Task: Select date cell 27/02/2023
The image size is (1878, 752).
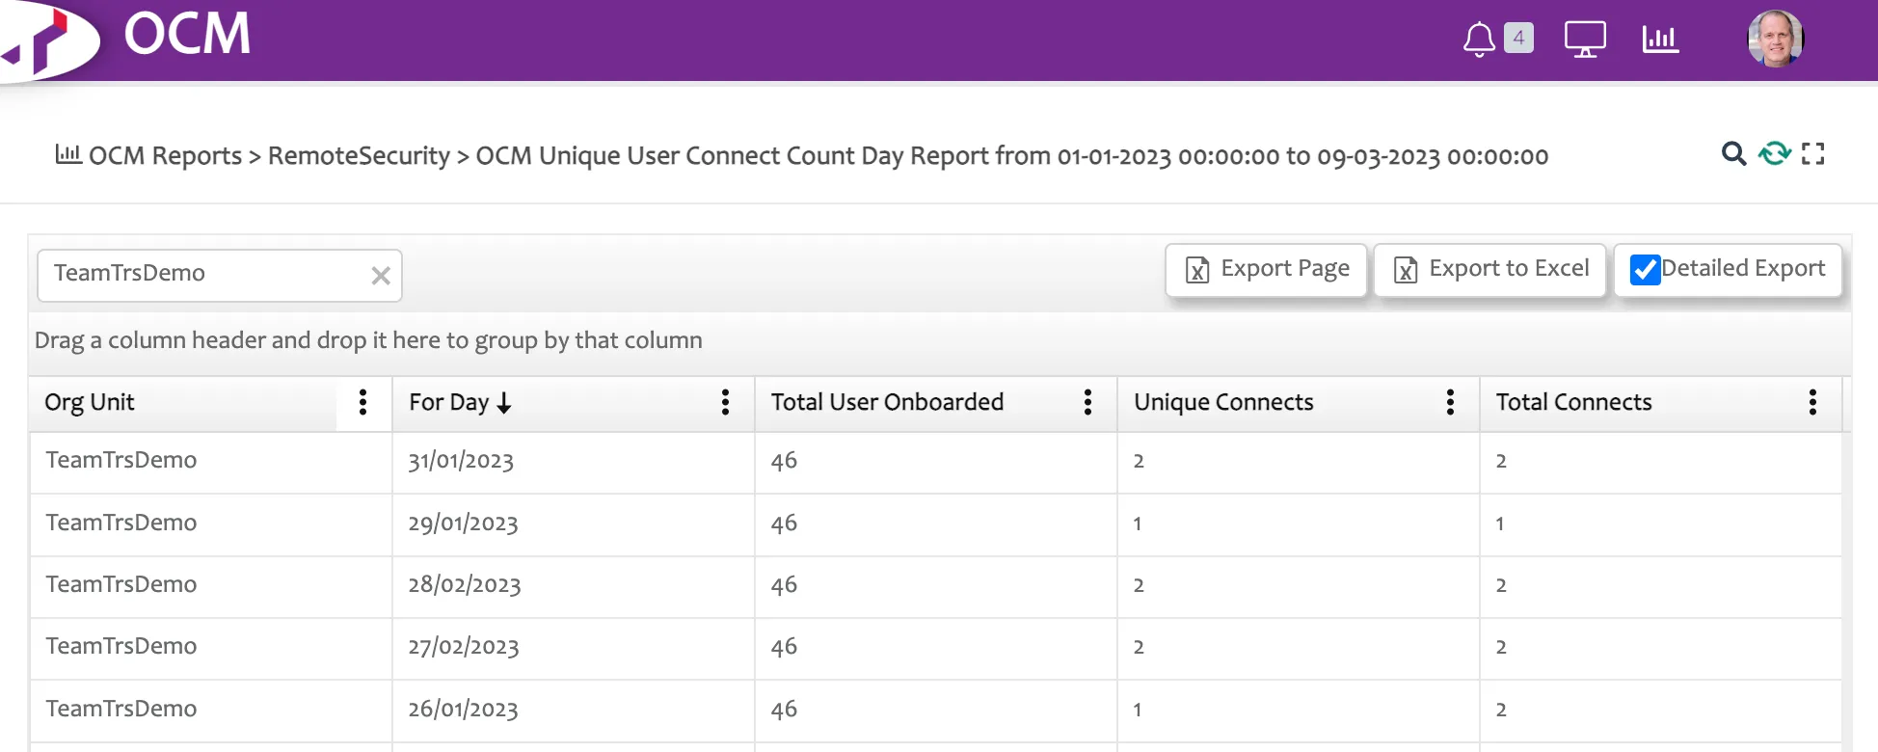Action: 464,647
